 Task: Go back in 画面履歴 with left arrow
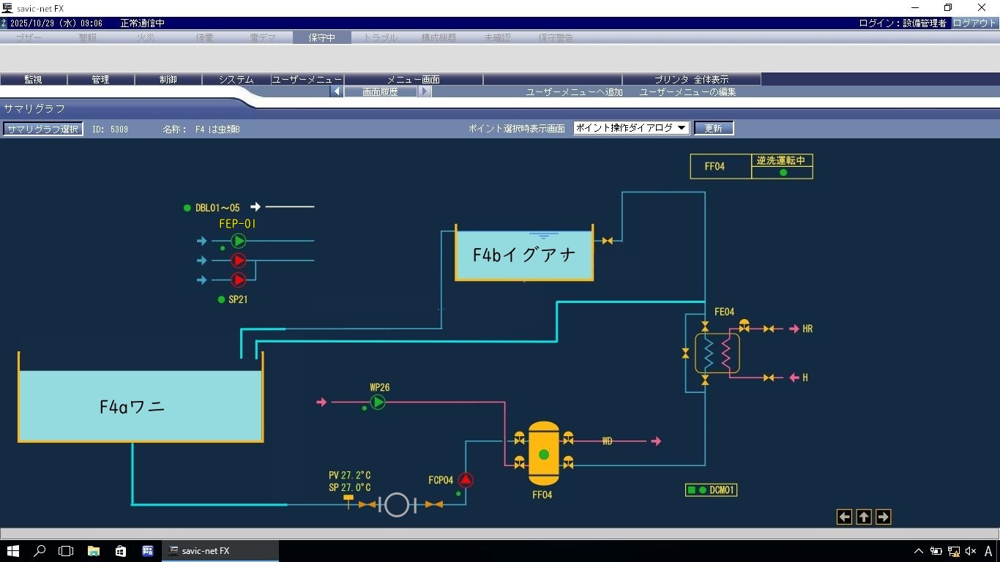(x=337, y=91)
